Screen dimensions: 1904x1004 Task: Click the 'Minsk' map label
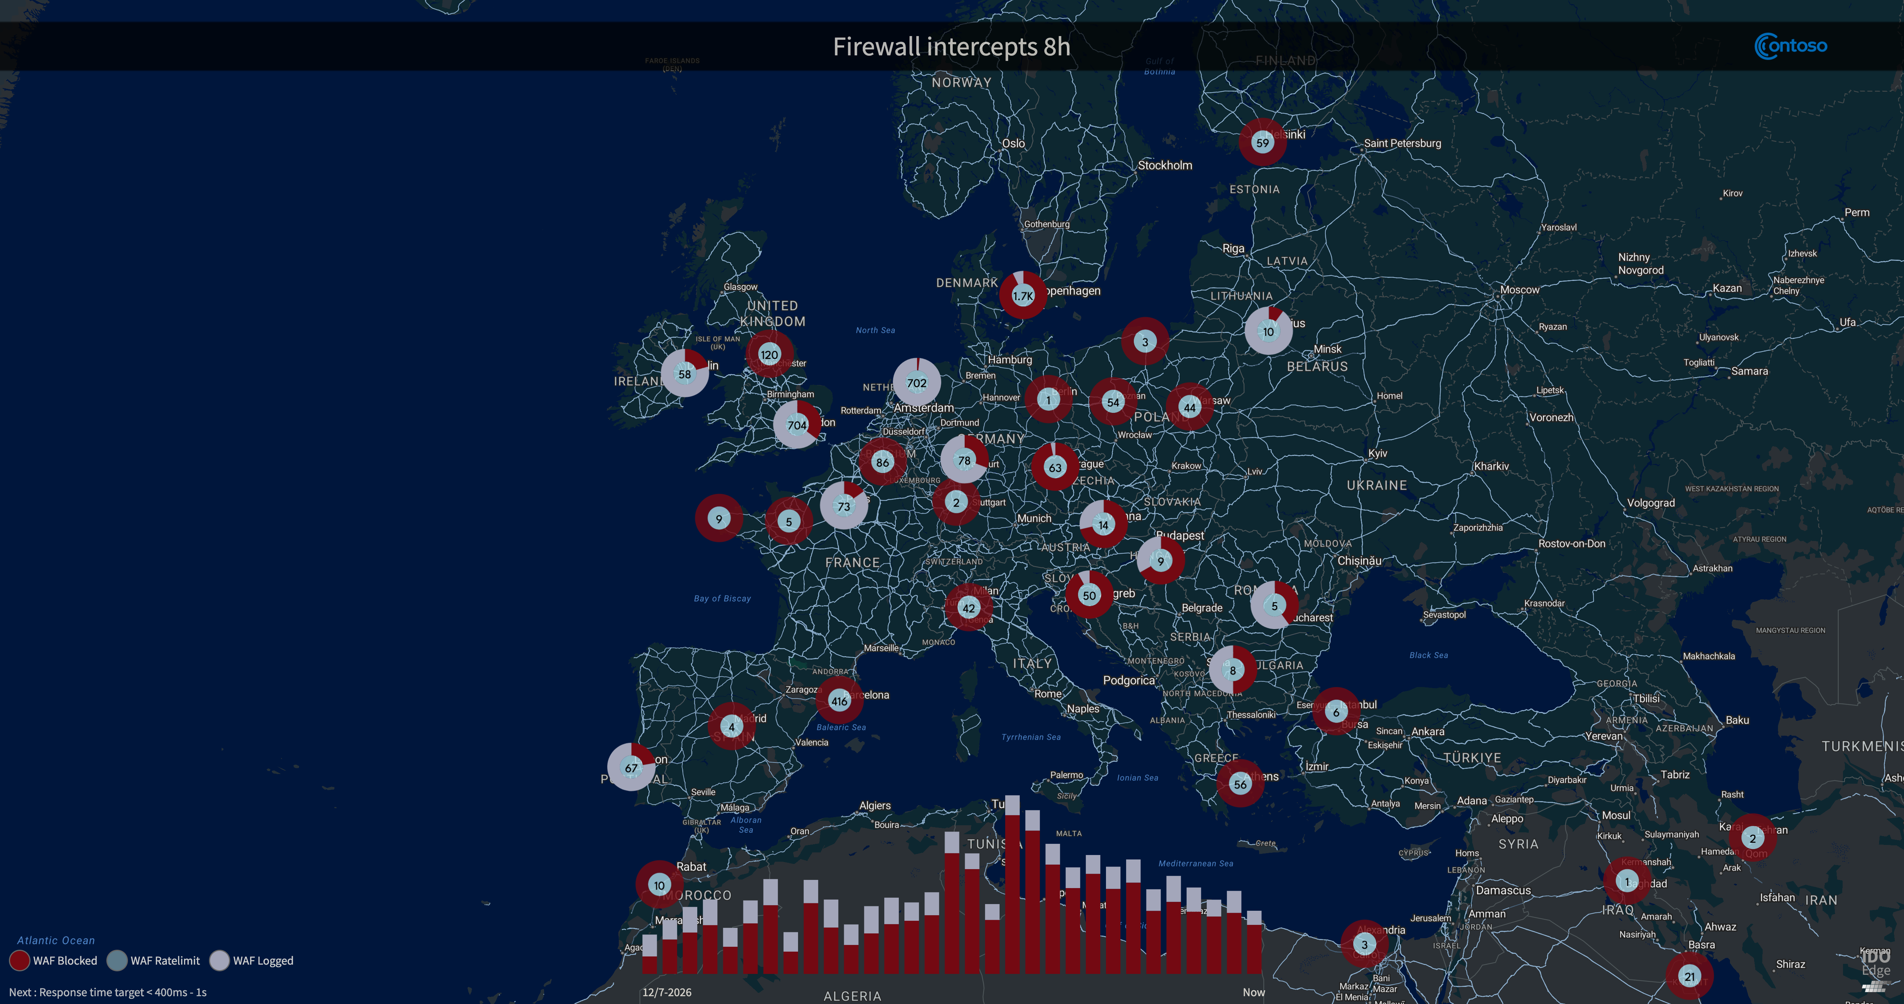pos(1328,349)
